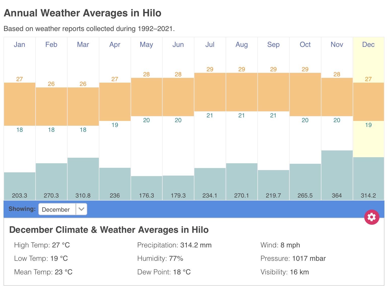The height and width of the screenshot is (291, 391).
Task: Click the Aug month link
Action: (242, 45)
